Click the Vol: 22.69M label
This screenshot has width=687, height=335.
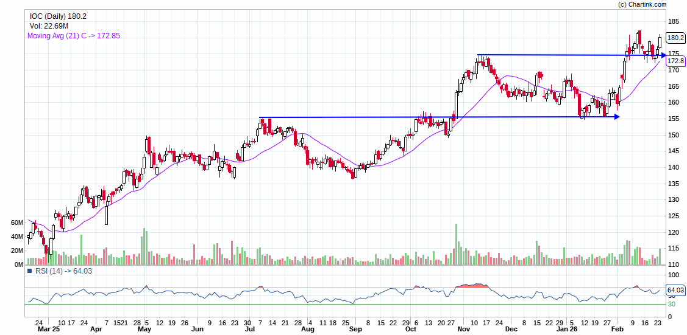[x=48, y=26]
